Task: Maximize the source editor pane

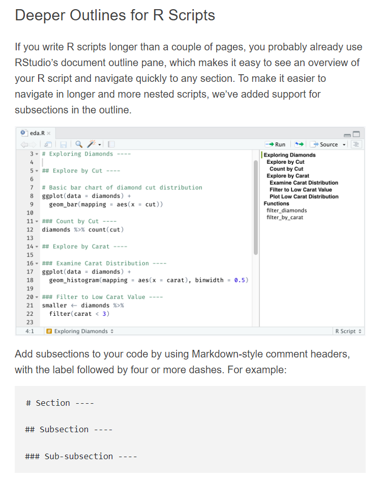Action: click(357, 134)
